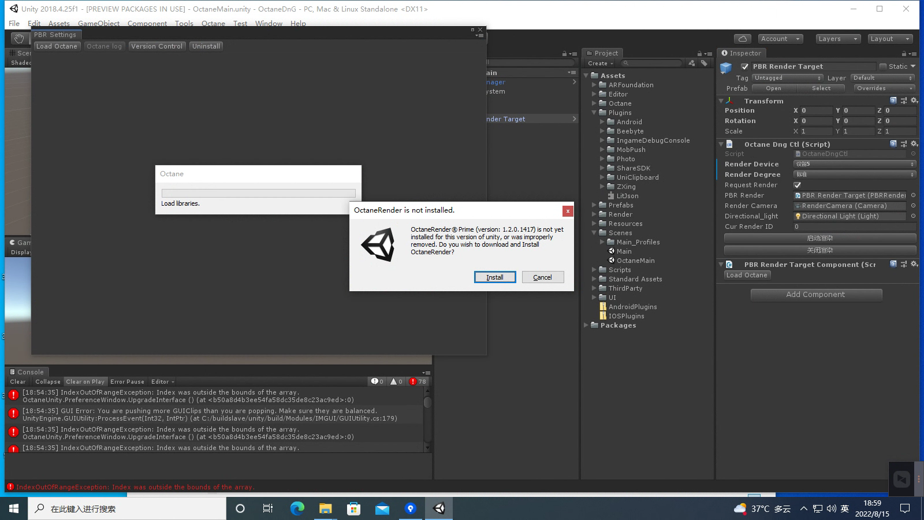This screenshot has width=924, height=520.
Task: Click object picker circle for PBR Render field
Action: pos(913,195)
